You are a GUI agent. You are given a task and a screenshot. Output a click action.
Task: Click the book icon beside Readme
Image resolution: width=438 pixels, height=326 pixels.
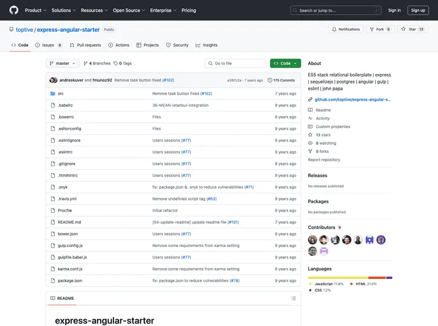pos(310,110)
